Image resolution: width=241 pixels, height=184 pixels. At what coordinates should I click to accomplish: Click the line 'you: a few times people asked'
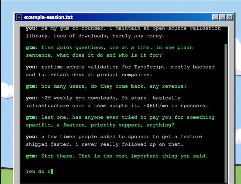(x=114, y=137)
